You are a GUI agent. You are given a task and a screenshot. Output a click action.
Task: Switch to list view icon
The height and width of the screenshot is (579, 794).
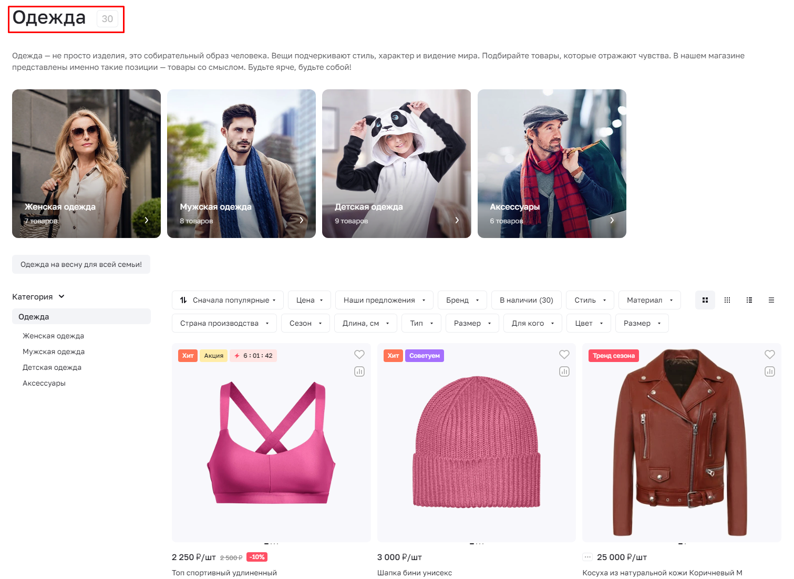749,300
